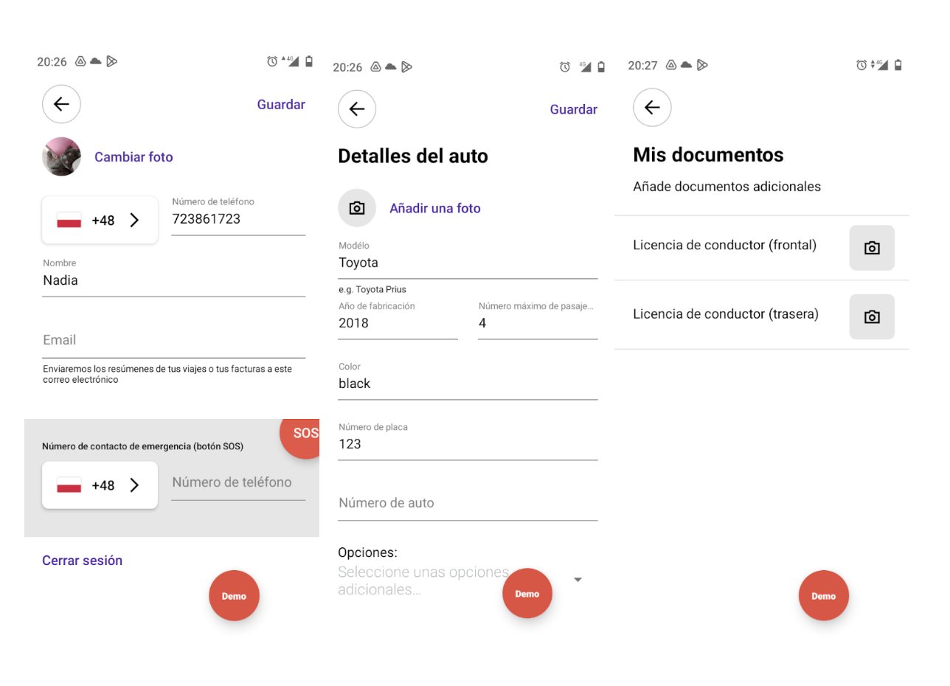Save car details with Guardar button

574,109
